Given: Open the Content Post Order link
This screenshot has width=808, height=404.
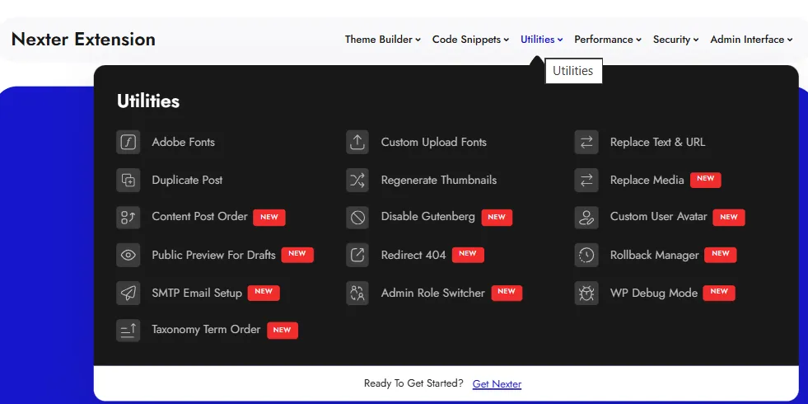Looking at the screenshot, I should coord(199,216).
